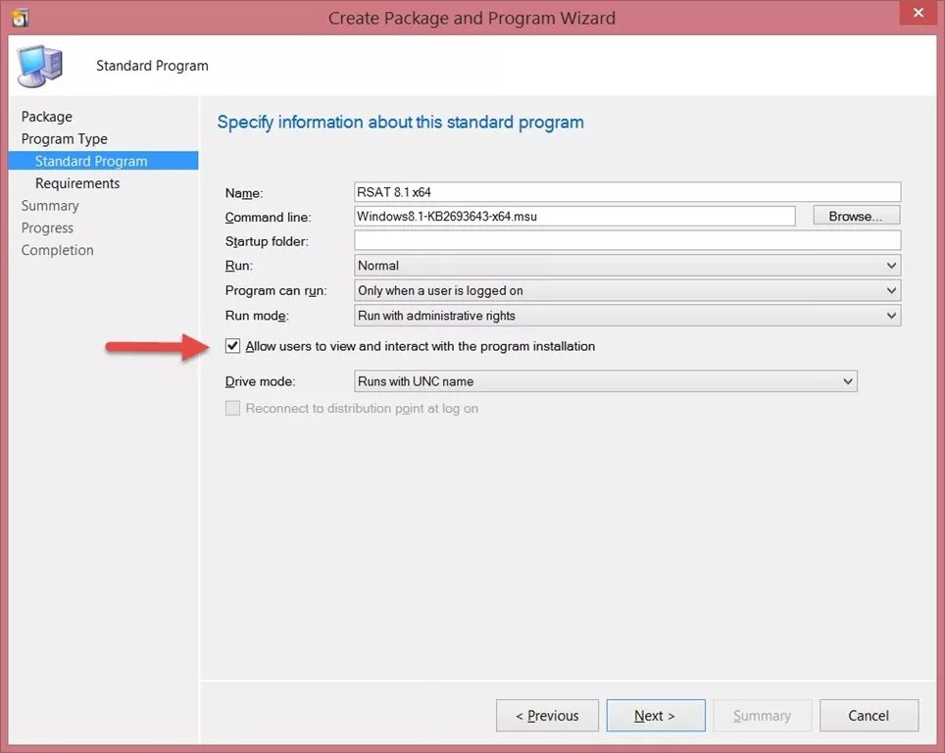Click the wizard title bar icon
Screen dimensions: 945x753
coord(20,18)
